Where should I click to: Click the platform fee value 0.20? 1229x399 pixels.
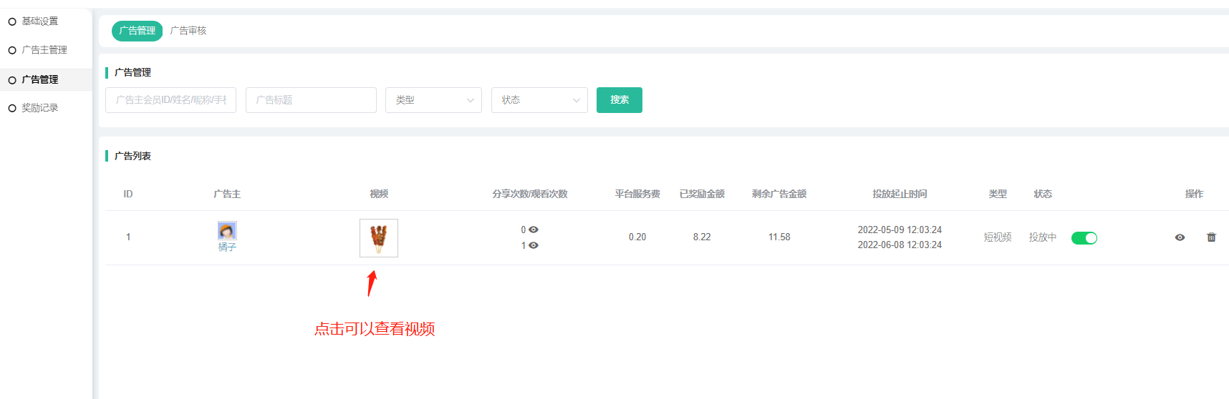pos(637,237)
